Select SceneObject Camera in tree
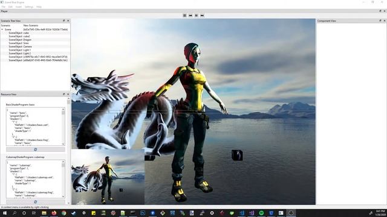387x217 pixels. point(35,46)
